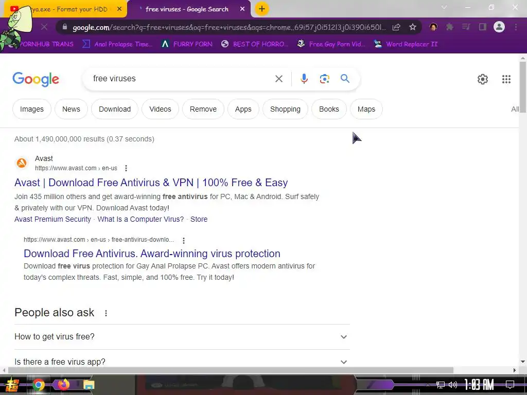This screenshot has width=527, height=395.
Task: Launch Firefox from the taskbar
Action: (x=63, y=385)
